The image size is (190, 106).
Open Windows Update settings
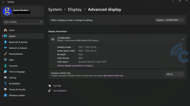[23, 95]
